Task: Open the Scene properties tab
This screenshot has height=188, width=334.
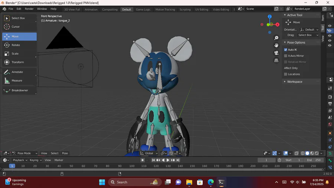Action: coord(330,118)
